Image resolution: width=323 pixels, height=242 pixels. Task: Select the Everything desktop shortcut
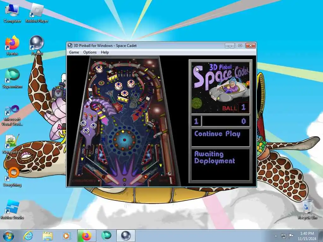click(x=12, y=176)
